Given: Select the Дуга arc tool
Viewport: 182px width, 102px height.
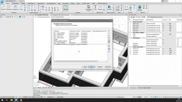Looking at the screenshot, I should pyautogui.click(x=21, y=8).
